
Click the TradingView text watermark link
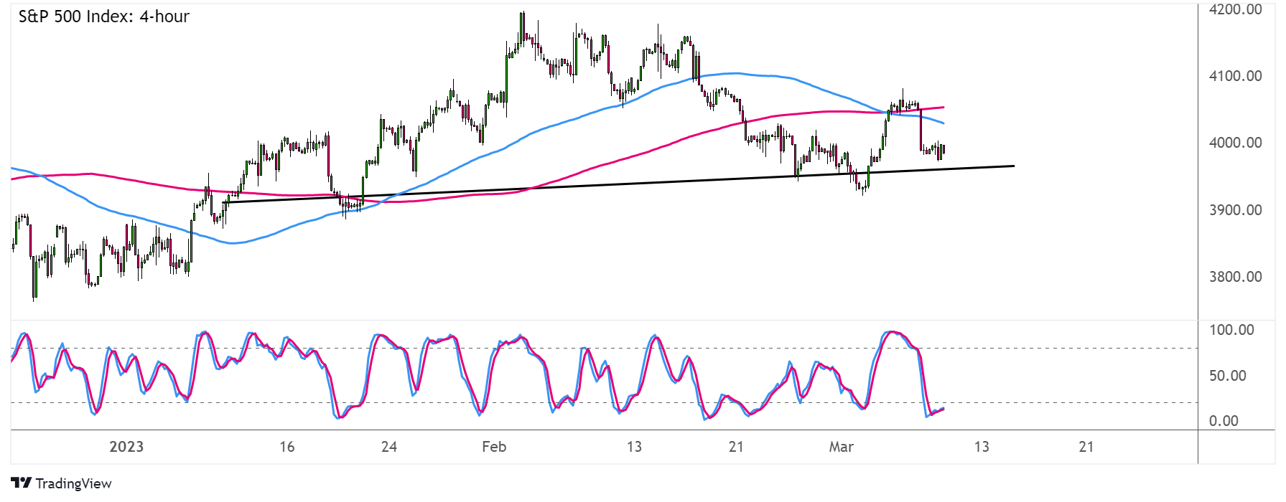click(x=73, y=483)
